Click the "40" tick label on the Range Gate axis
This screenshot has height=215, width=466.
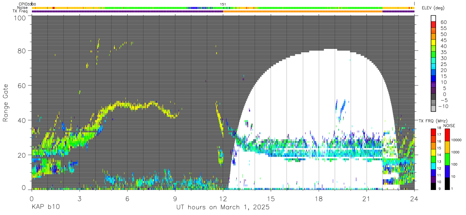coord(22,120)
